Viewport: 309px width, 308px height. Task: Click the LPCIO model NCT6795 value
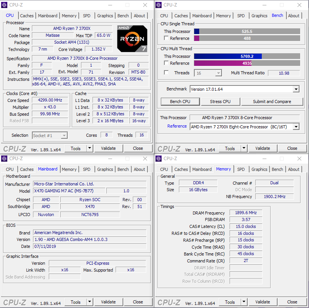tap(90, 215)
